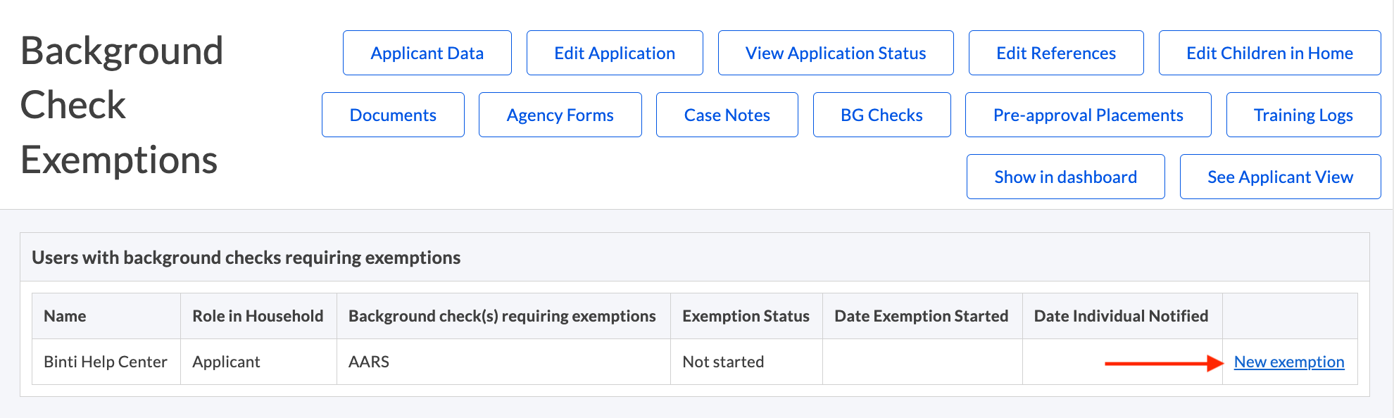
Task: Click Show in dashboard
Action: 1065,176
